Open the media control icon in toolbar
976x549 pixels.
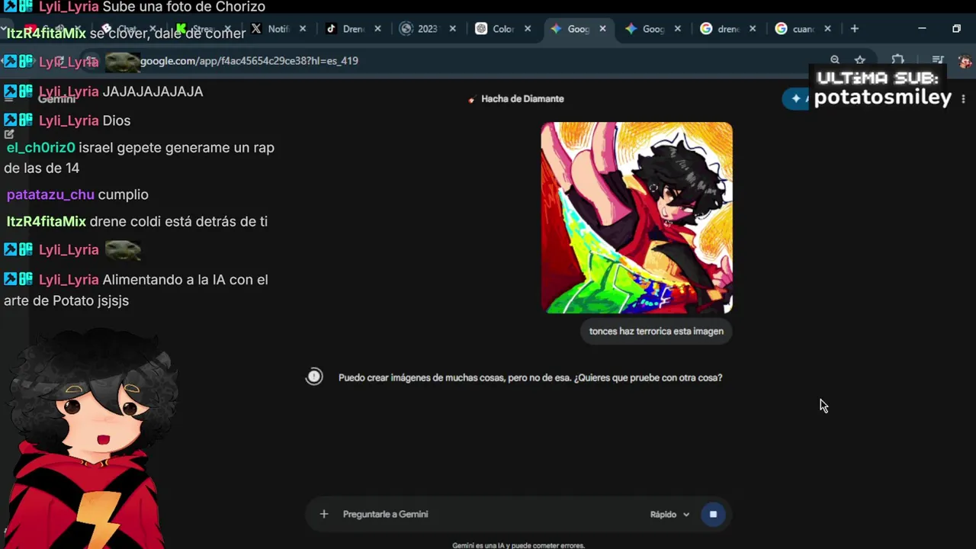pyautogui.click(x=938, y=59)
